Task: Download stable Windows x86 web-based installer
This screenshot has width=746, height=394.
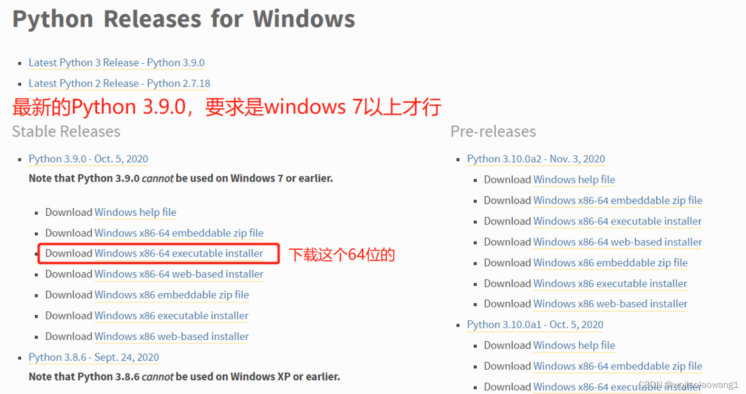Action: click(172, 336)
